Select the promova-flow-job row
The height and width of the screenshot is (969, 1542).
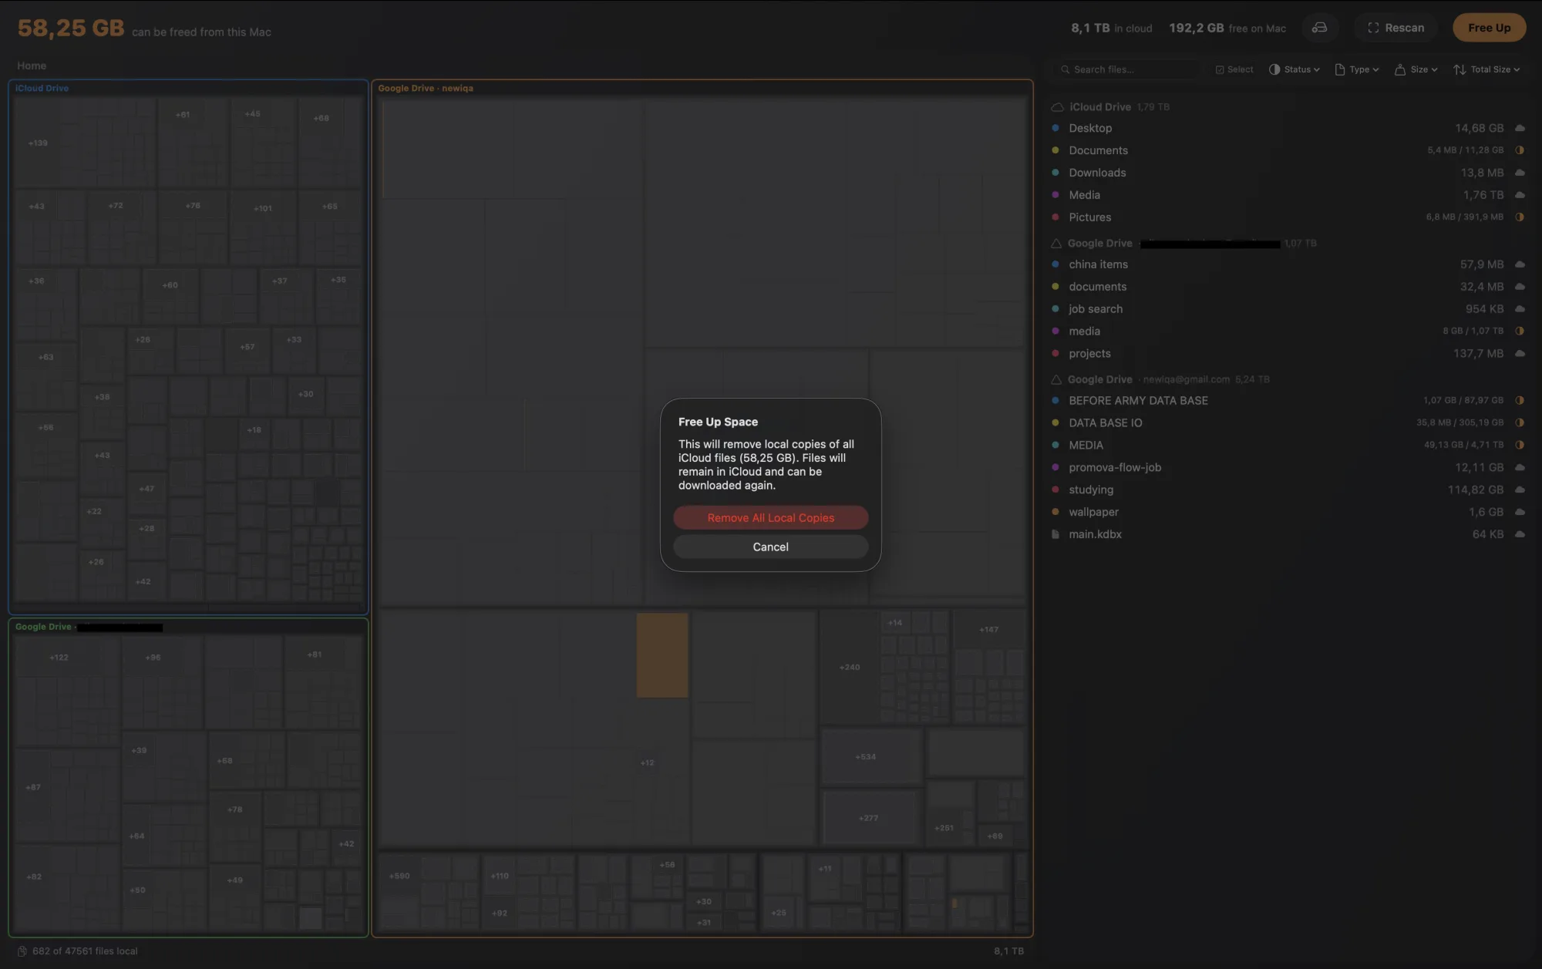pos(1288,468)
